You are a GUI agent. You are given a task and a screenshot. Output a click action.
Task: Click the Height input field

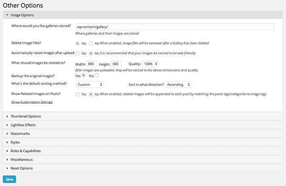pos(116,64)
